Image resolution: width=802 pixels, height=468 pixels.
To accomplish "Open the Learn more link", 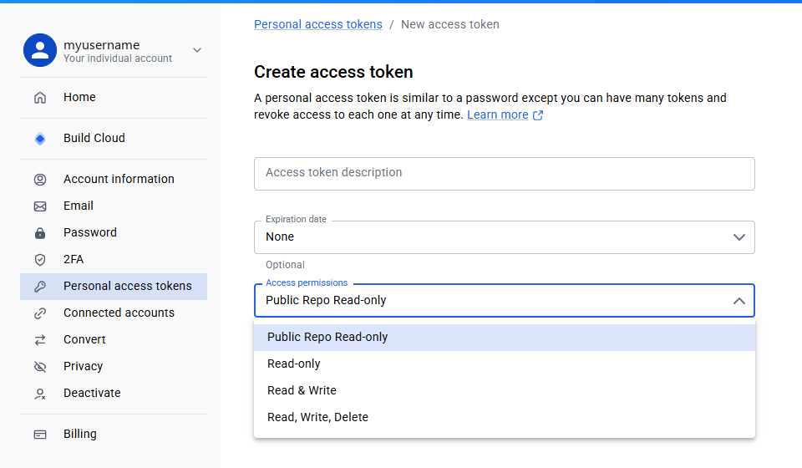I will coord(498,114).
